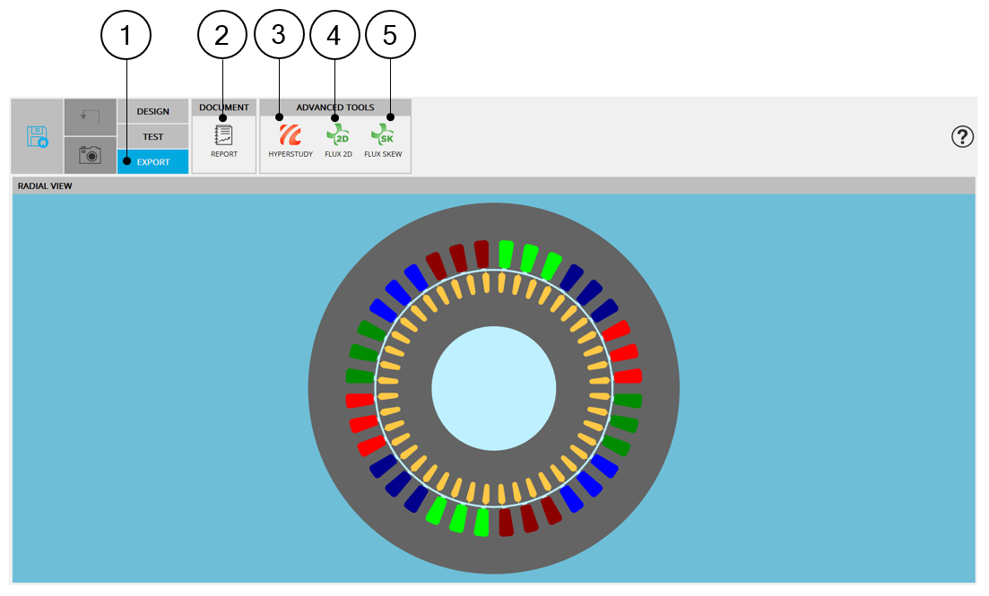The image size is (989, 596).
Task: Click the ADVANCED TOOLS group header
Action: point(335,108)
